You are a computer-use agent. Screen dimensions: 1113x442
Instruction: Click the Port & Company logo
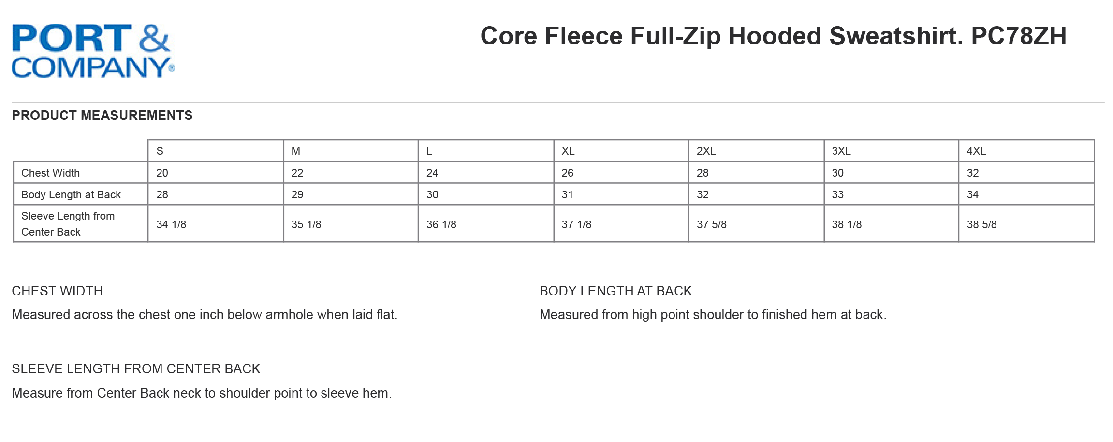point(93,51)
